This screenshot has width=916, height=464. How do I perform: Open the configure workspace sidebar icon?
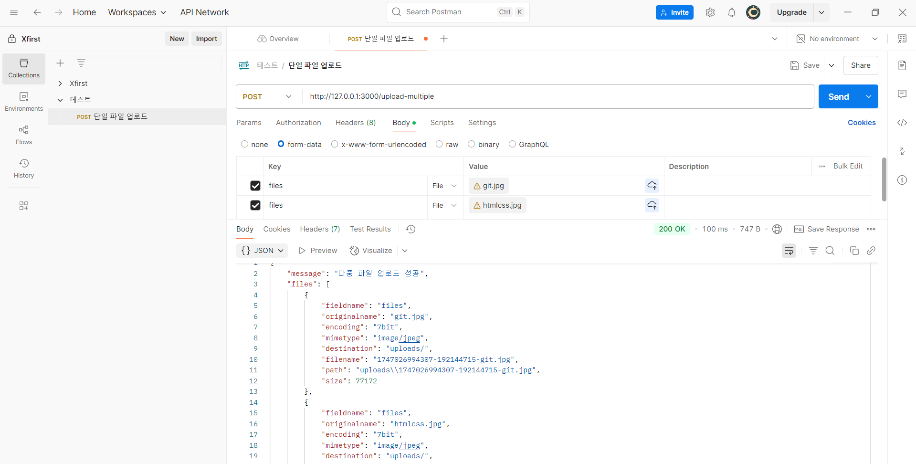click(x=24, y=206)
